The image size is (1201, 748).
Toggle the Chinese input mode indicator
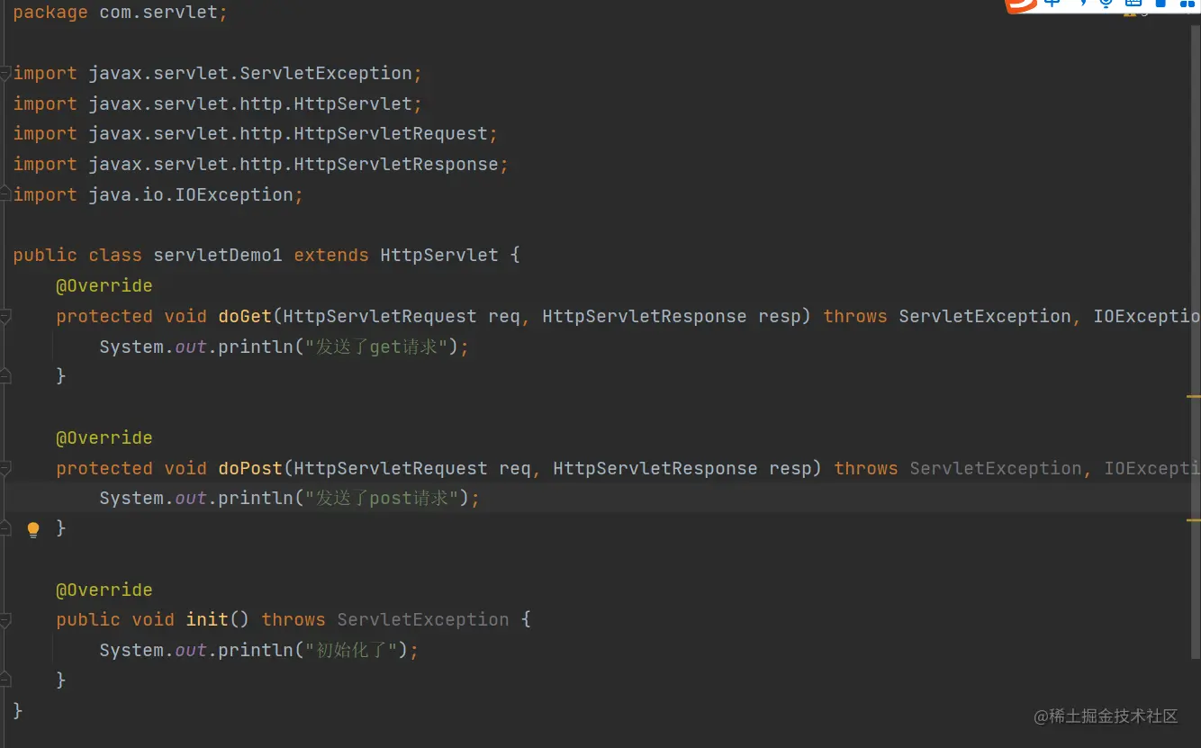click(1052, 4)
